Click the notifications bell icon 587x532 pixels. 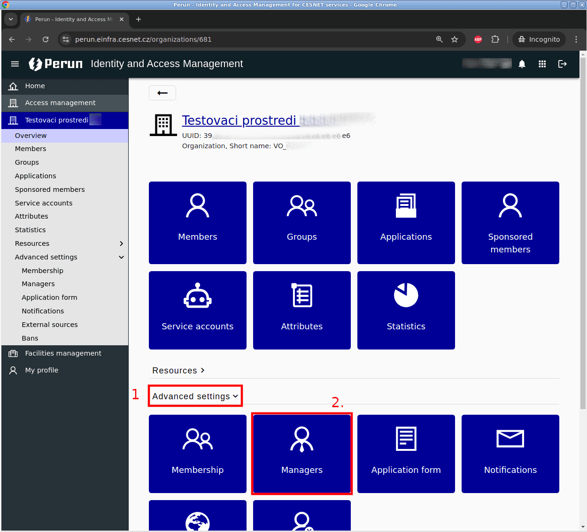pyautogui.click(x=522, y=64)
